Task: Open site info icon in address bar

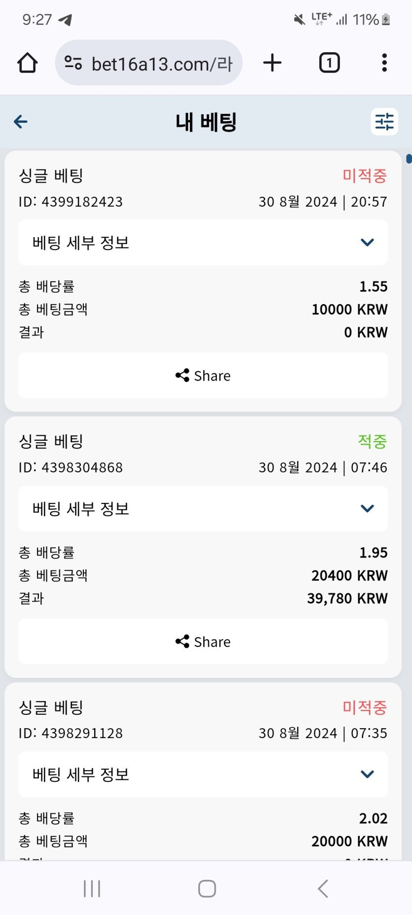Action: (74, 63)
